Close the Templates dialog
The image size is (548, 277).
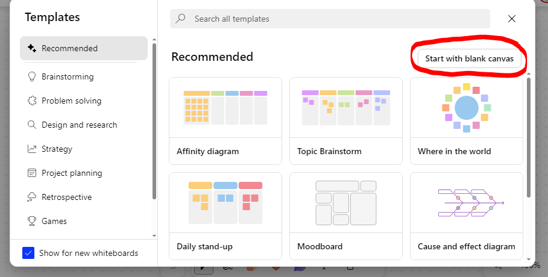(512, 19)
